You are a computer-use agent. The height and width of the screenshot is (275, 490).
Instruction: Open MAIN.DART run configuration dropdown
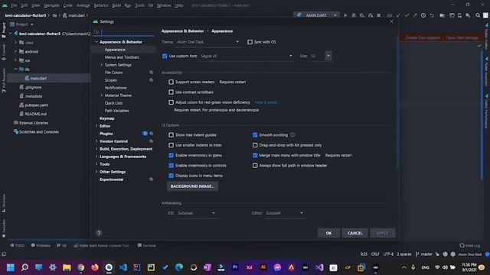tap(317, 15)
